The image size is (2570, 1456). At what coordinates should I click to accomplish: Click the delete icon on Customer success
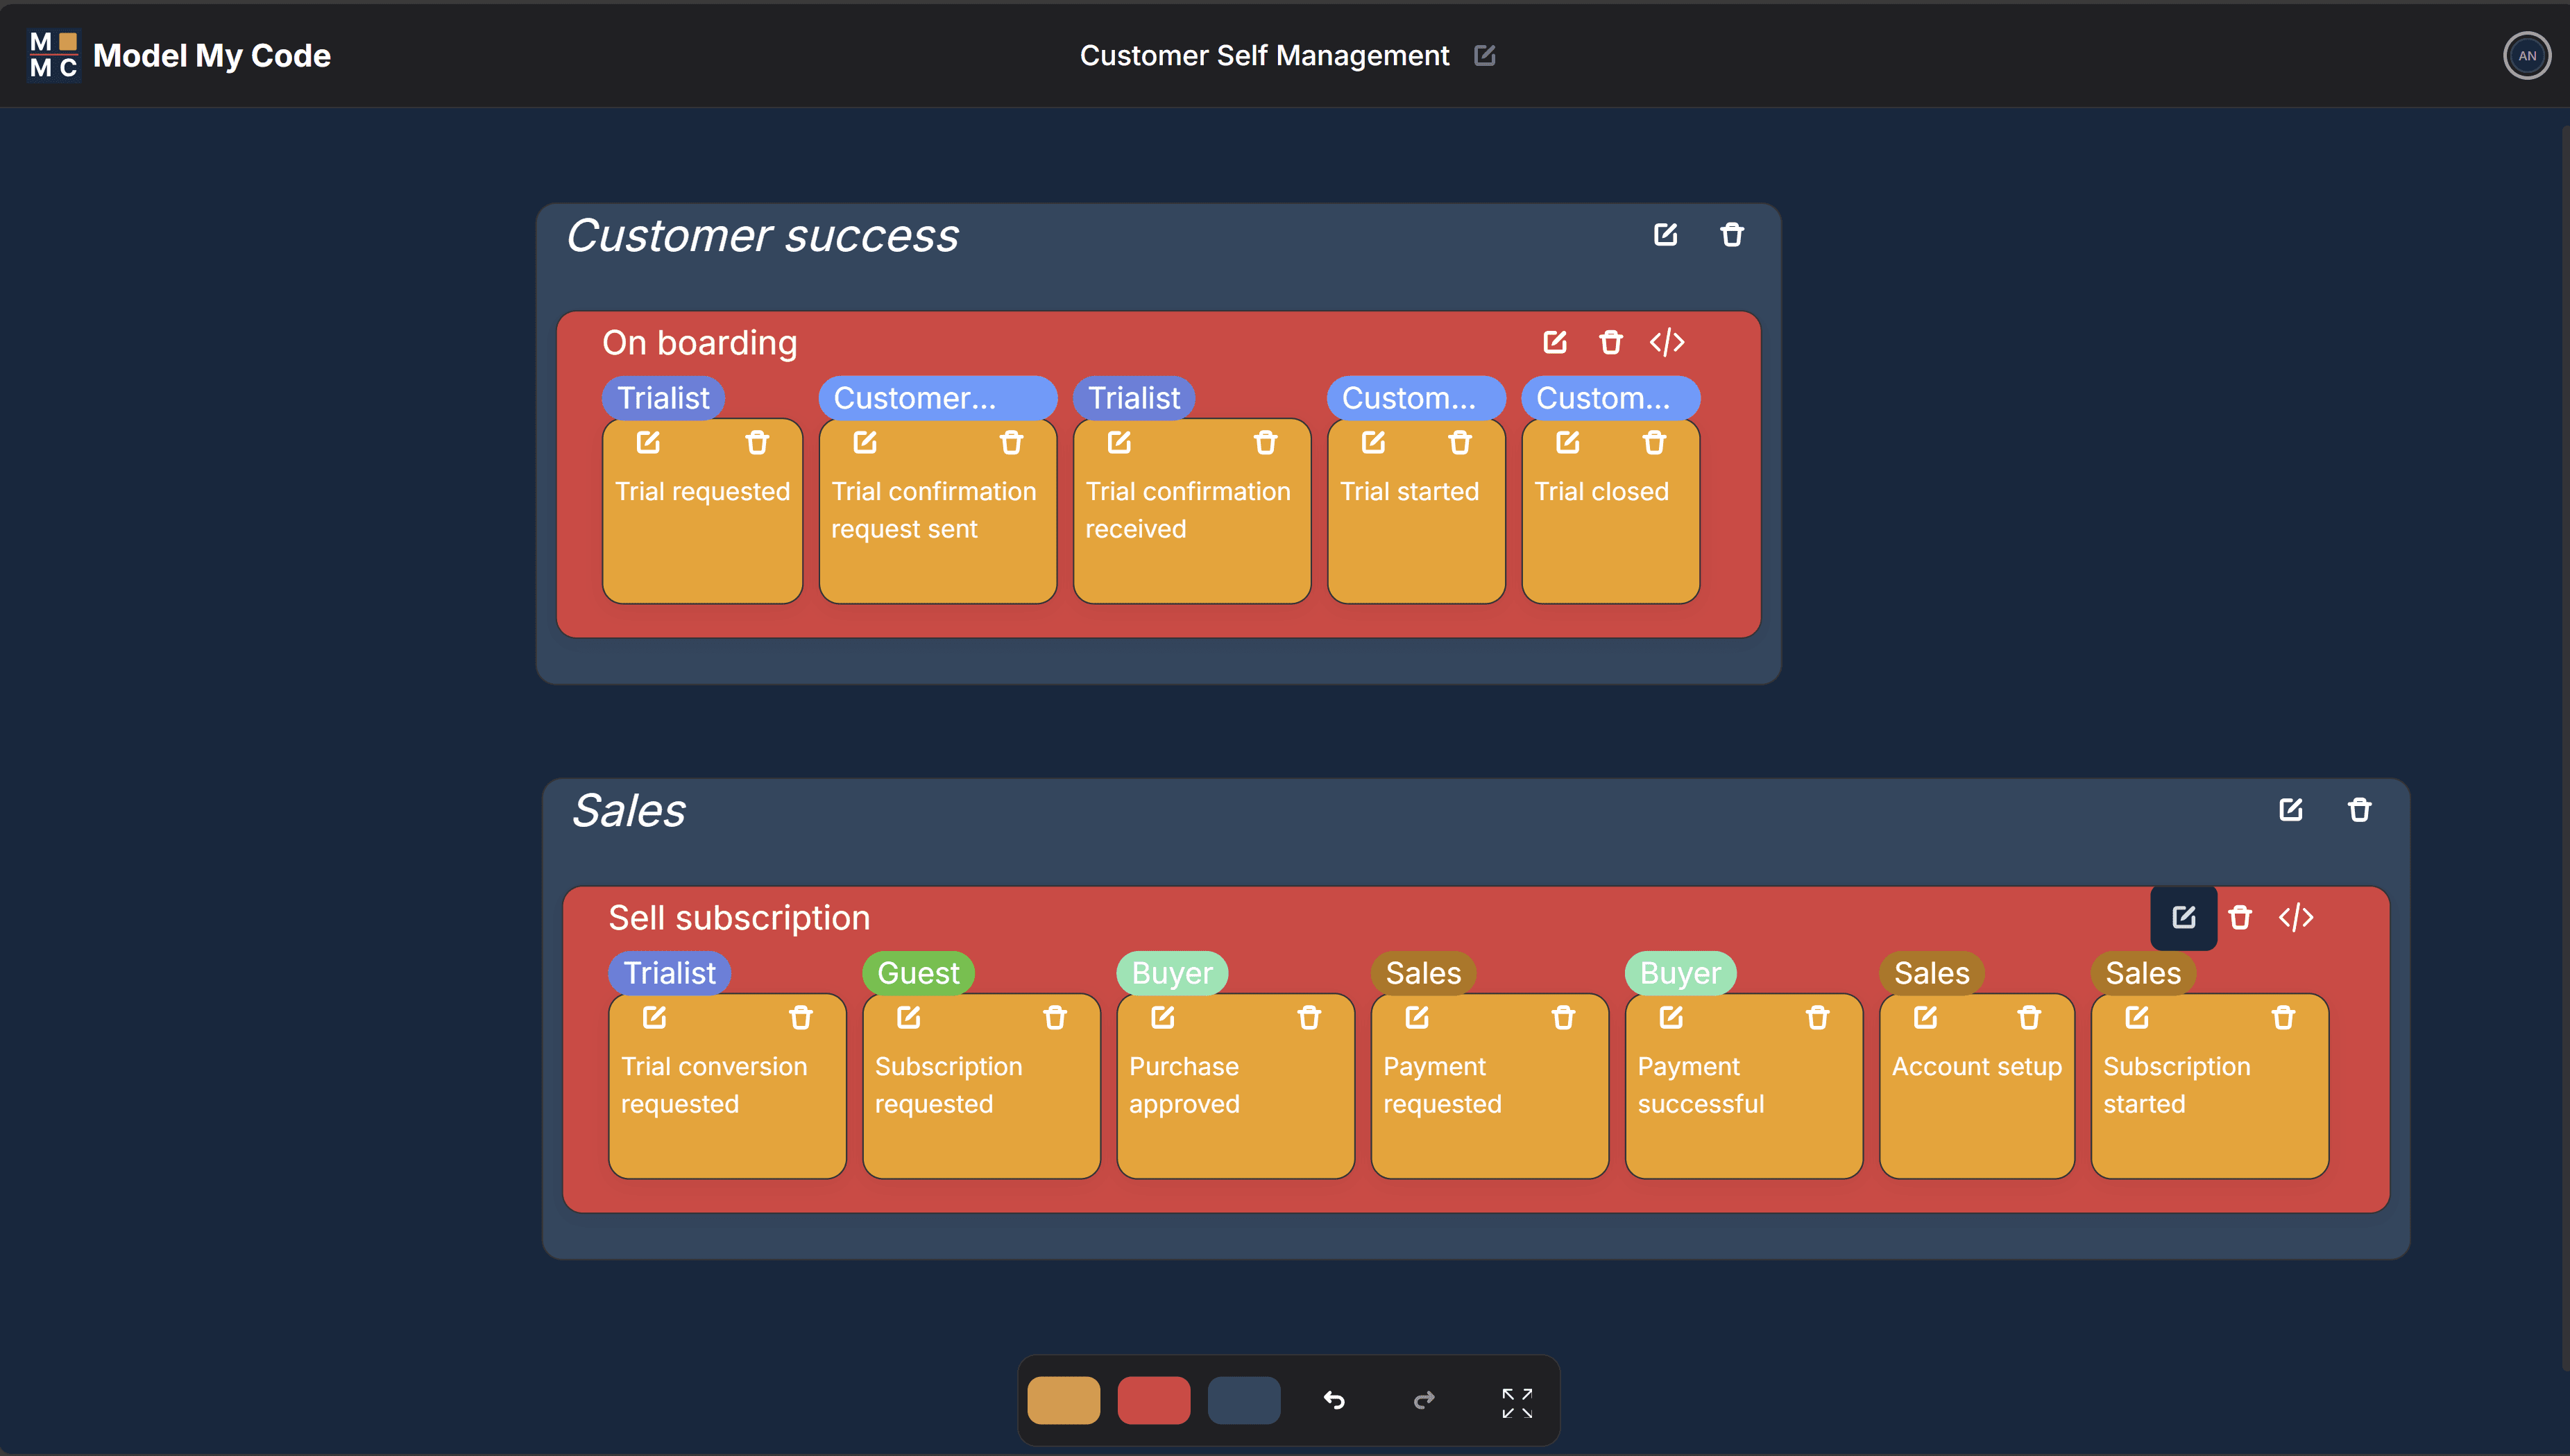tap(1732, 233)
